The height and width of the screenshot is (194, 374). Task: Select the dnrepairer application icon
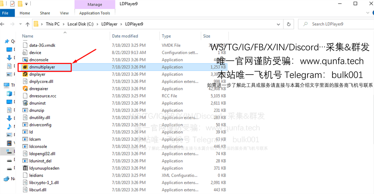pos(25,89)
